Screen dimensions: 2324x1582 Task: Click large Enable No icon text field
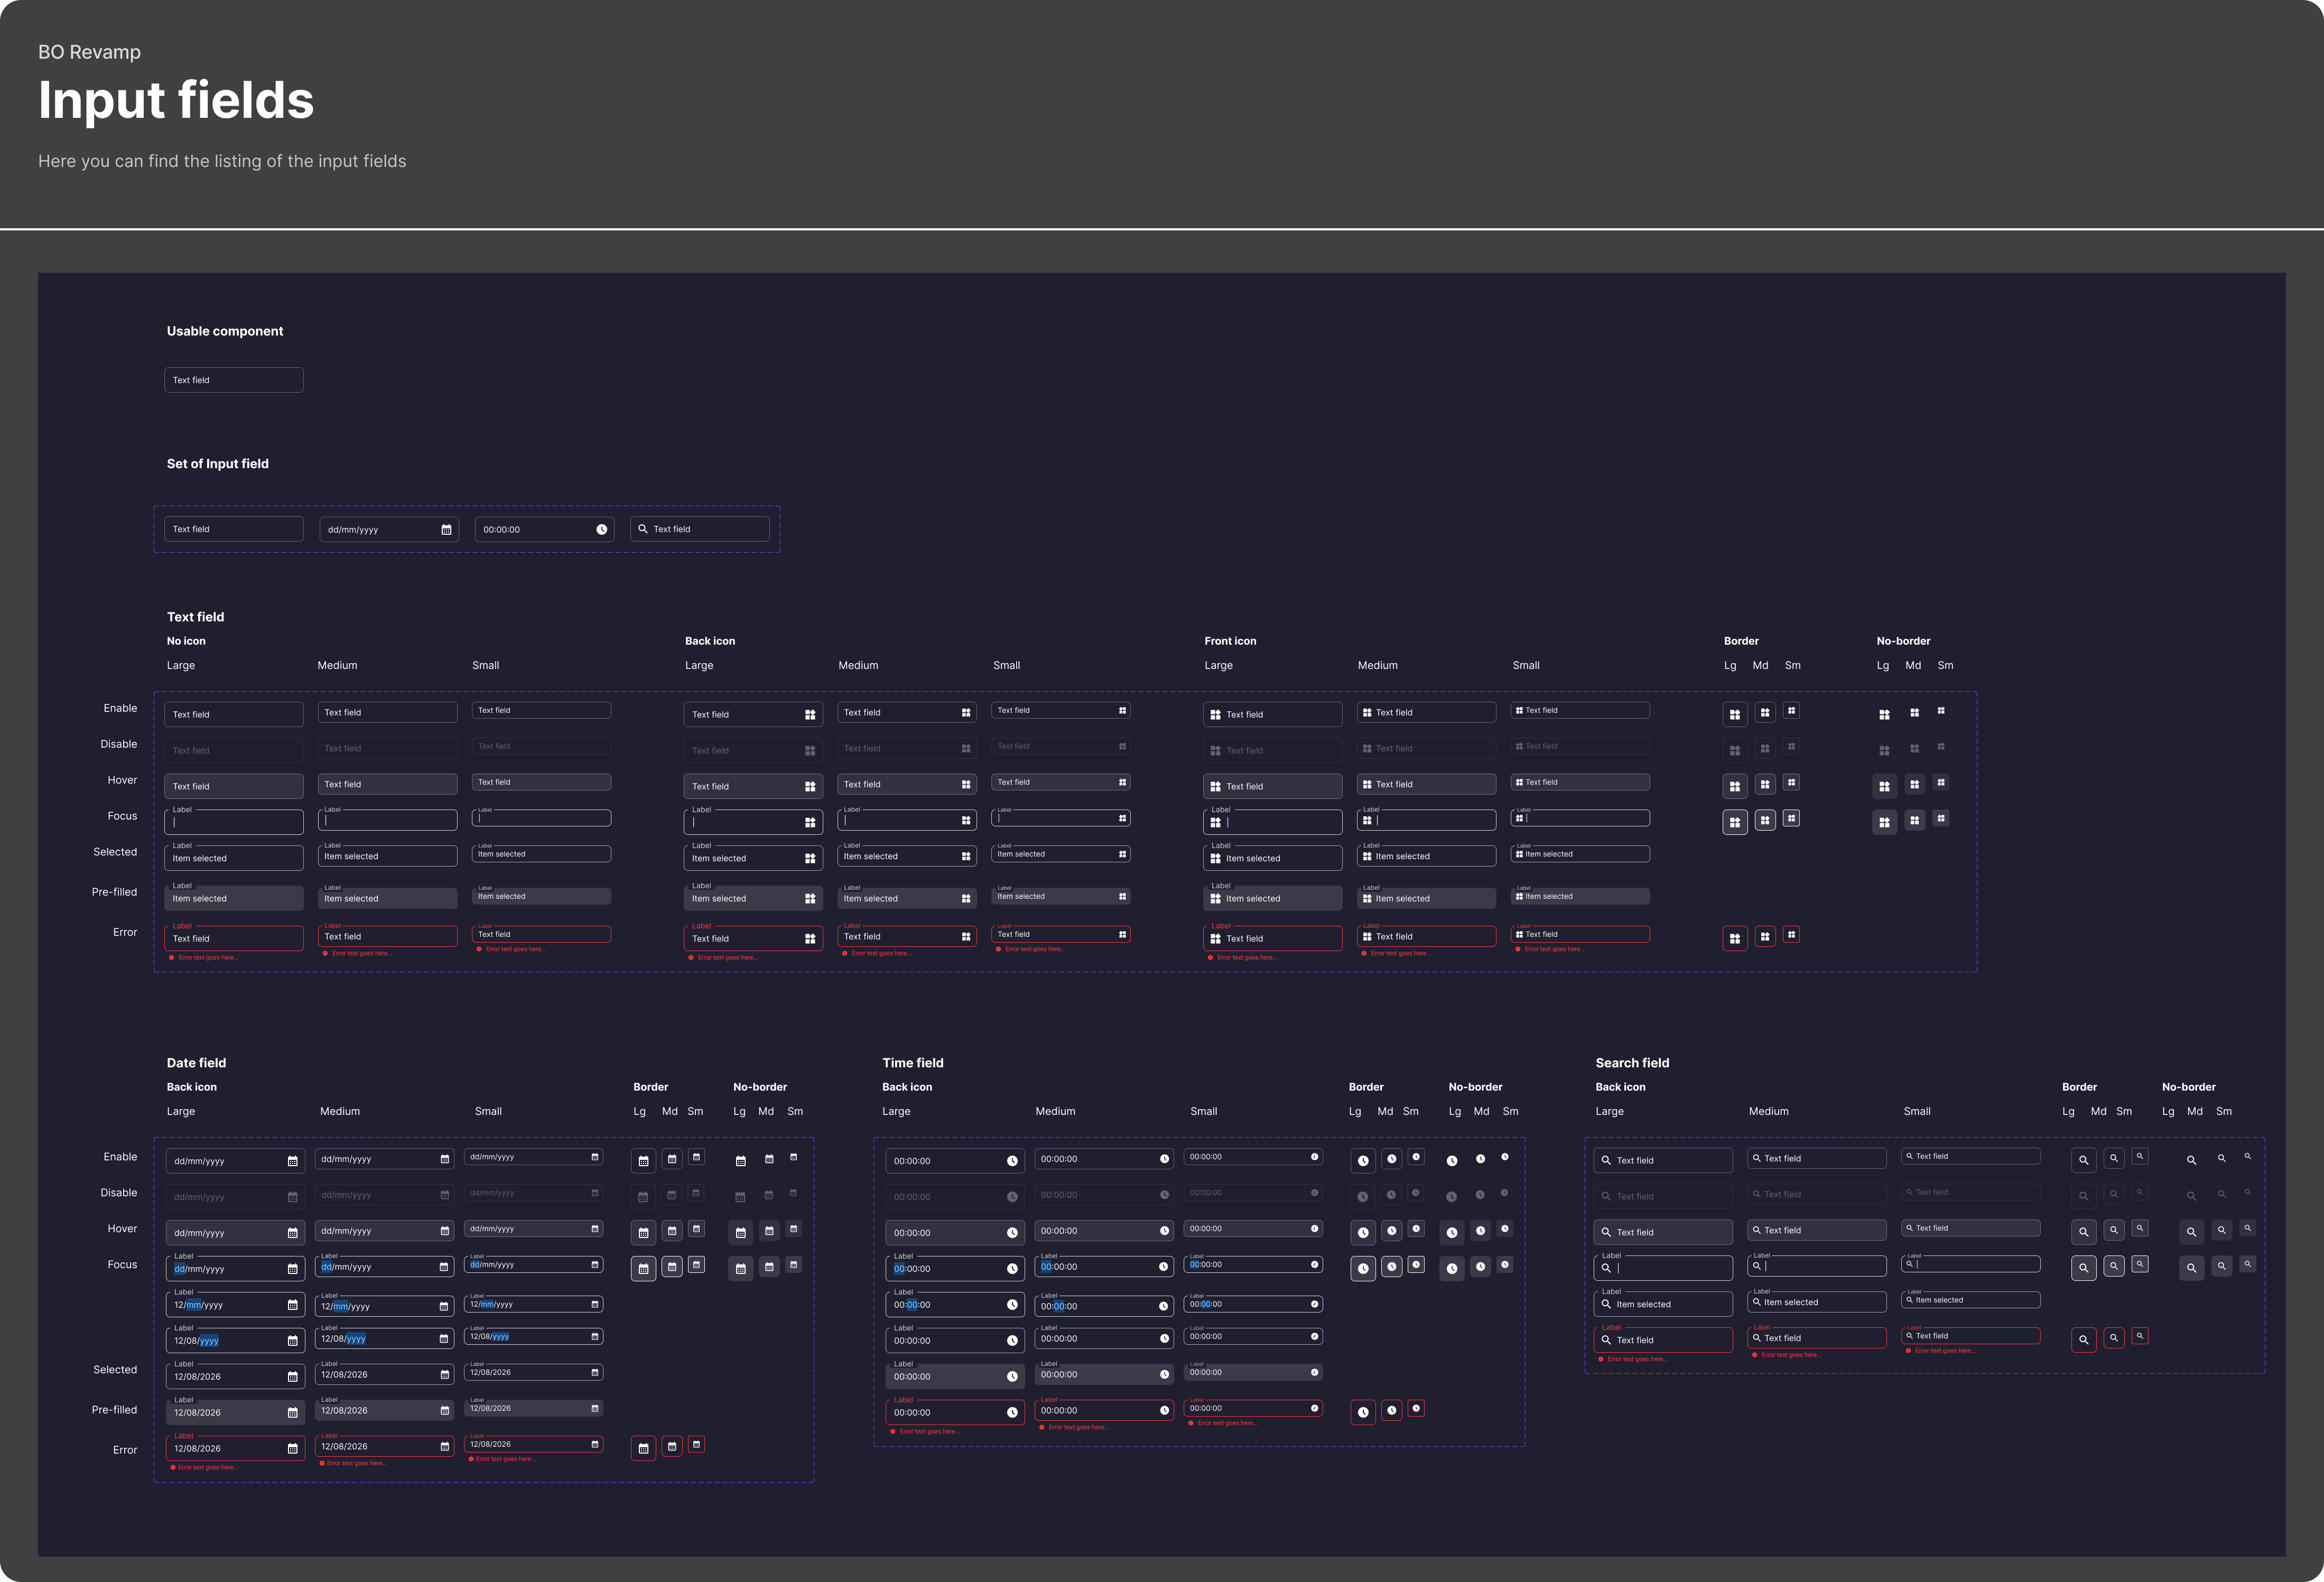[x=233, y=715]
